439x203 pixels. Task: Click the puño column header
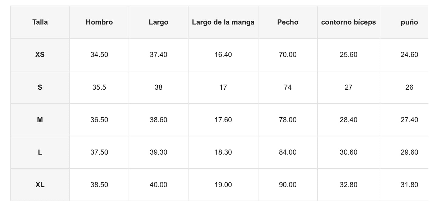click(409, 22)
